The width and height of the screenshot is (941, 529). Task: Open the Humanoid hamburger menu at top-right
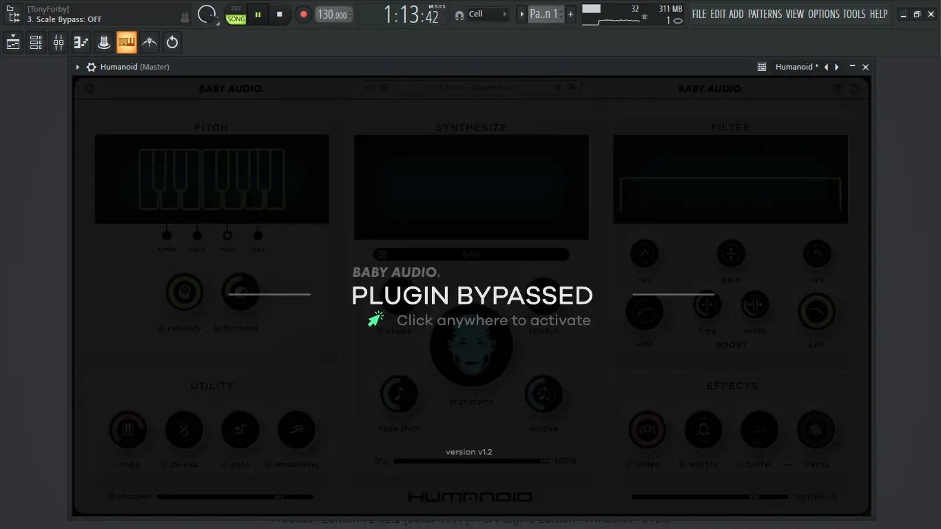838,88
